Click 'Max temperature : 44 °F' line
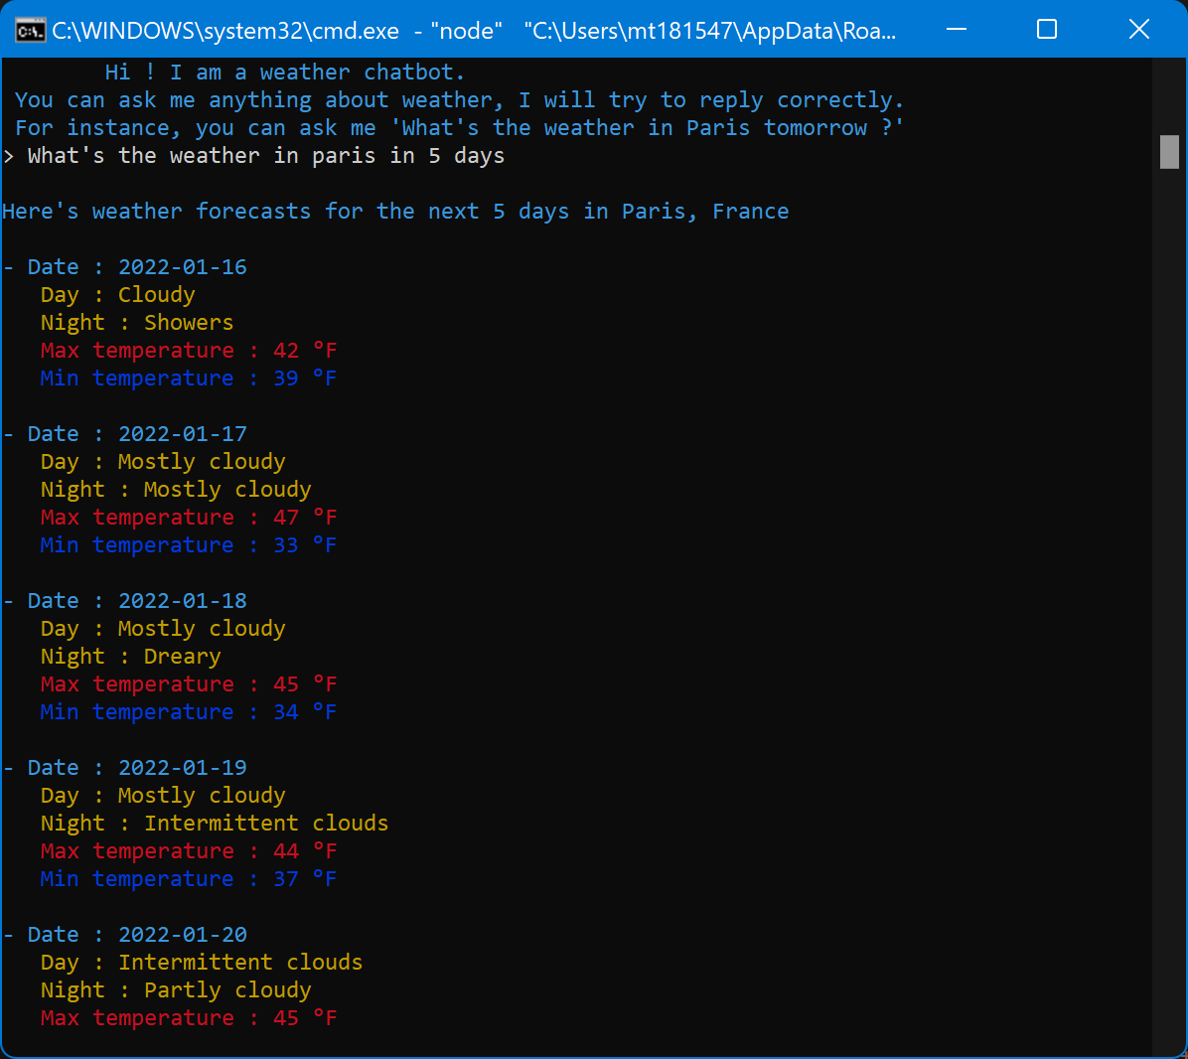1188x1059 pixels. (188, 851)
